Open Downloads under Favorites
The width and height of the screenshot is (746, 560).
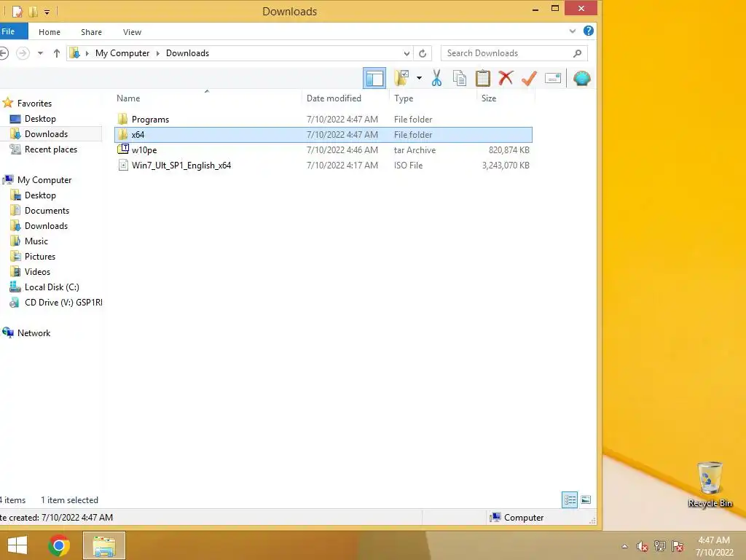tap(46, 134)
